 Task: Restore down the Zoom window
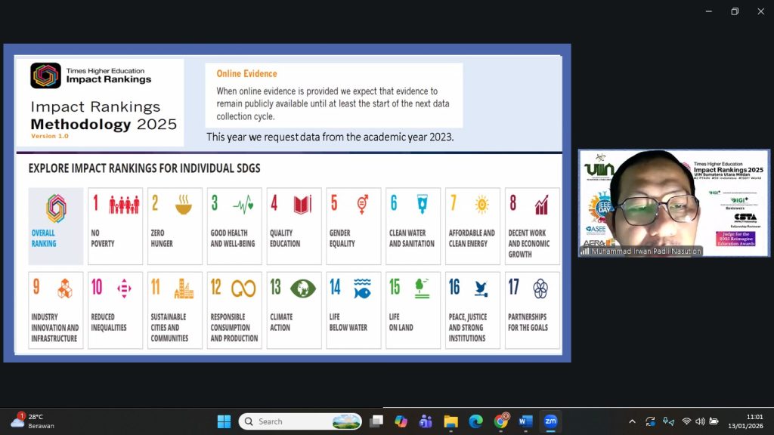(735, 11)
